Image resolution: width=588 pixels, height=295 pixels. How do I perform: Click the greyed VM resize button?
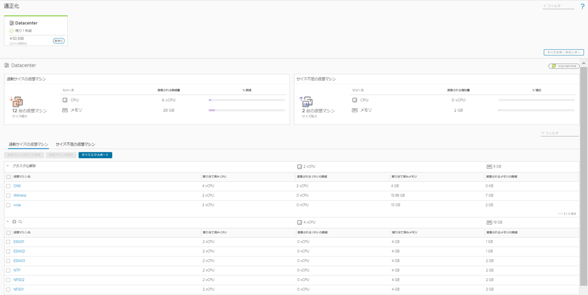coord(24,155)
